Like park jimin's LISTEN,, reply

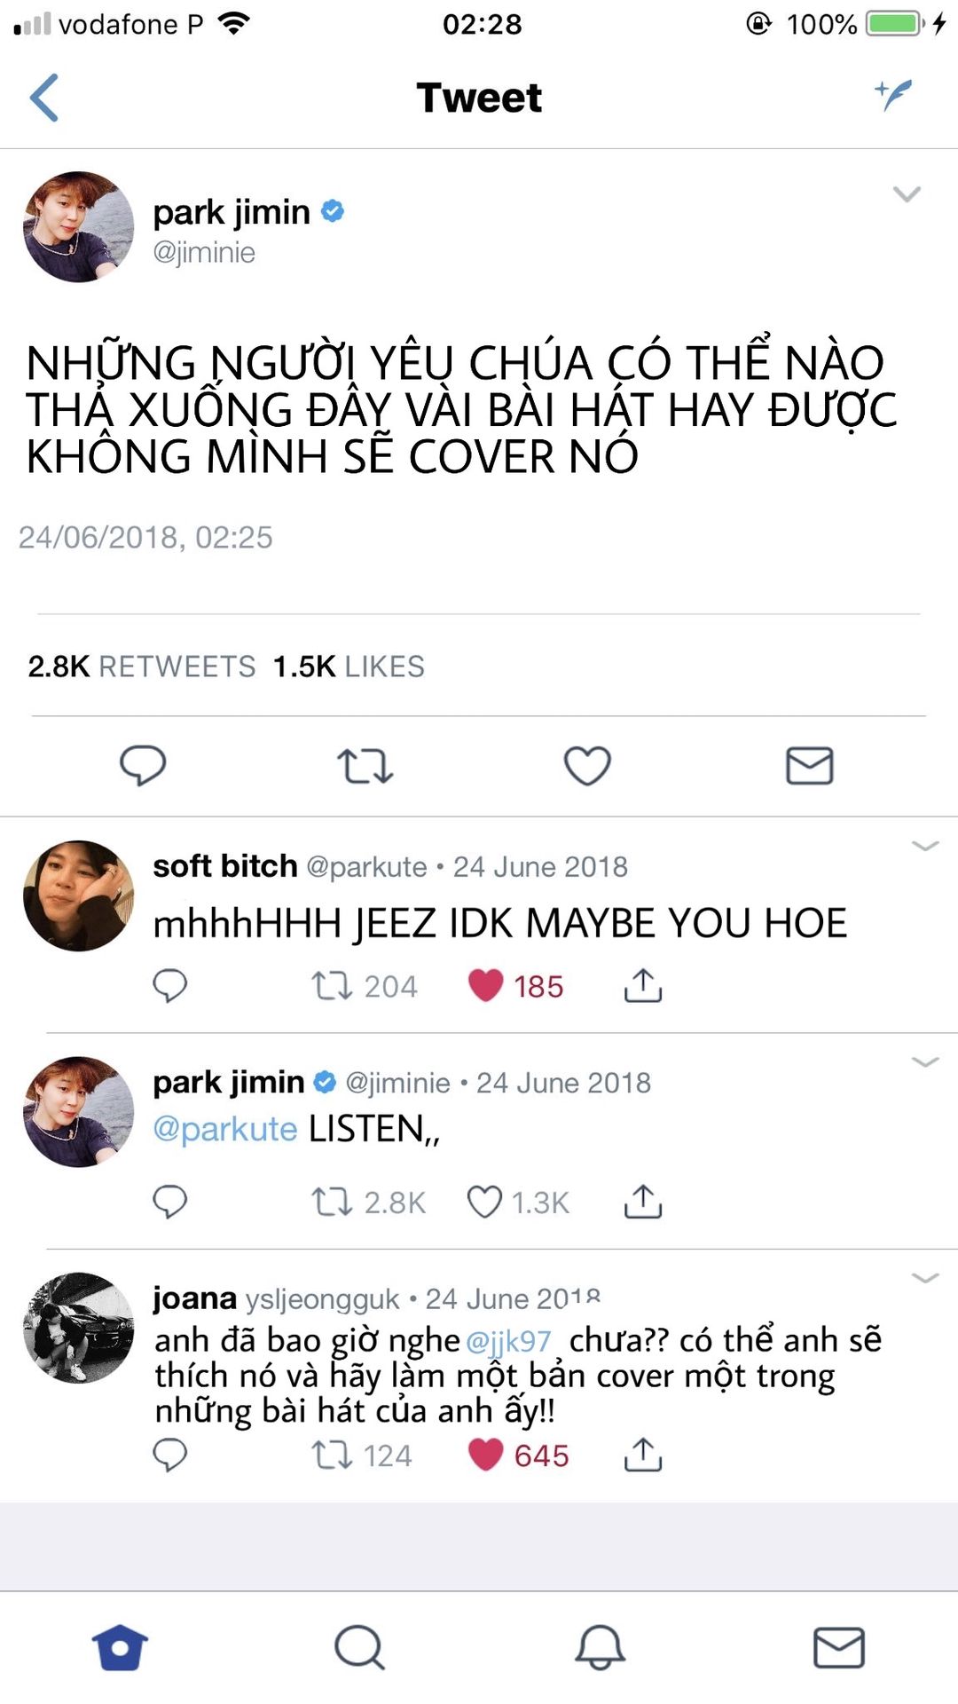[x=484, y=1202]
